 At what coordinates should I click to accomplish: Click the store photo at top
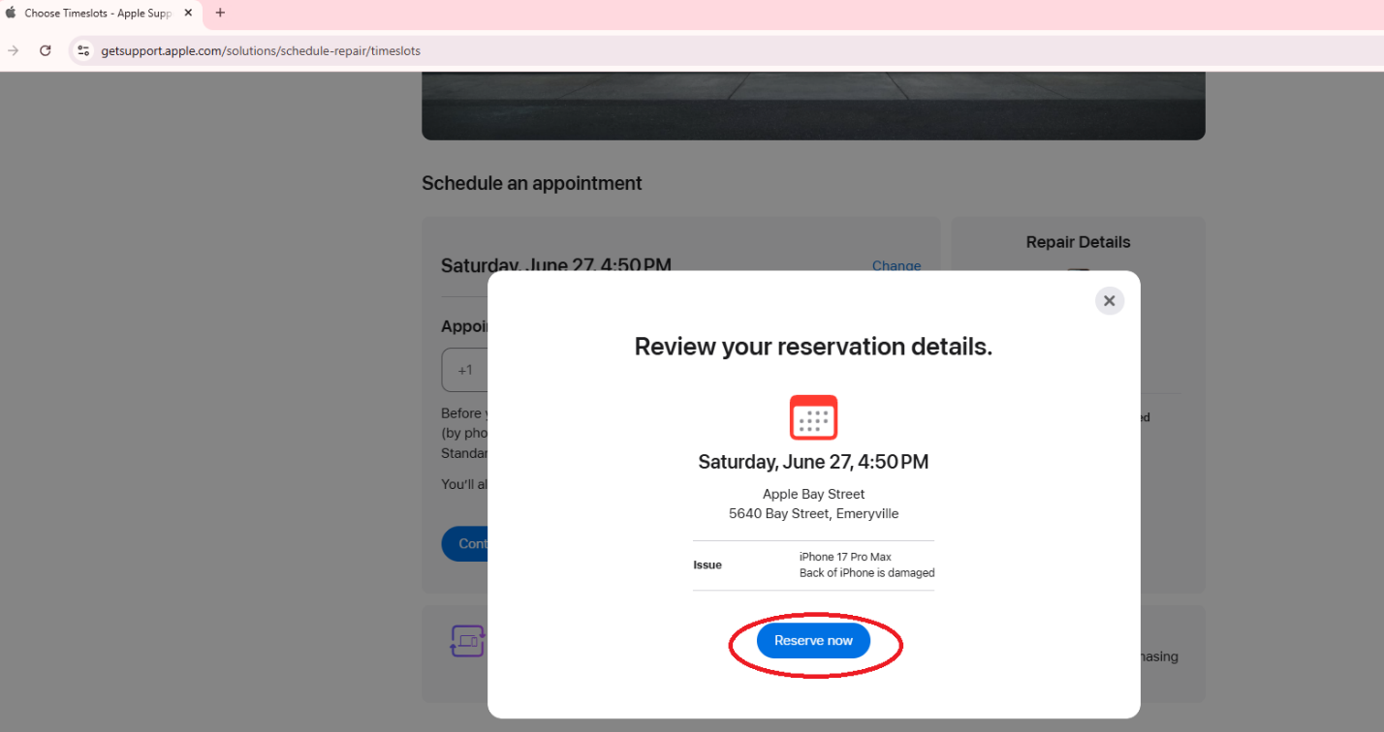pos(813,106)
